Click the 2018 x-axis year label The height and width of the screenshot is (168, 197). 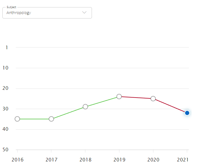85,160
